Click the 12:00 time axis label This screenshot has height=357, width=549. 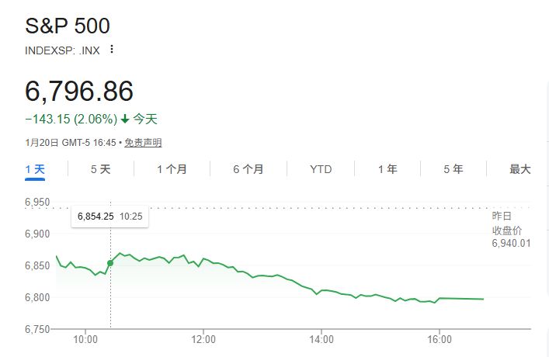tap(203, 339)
